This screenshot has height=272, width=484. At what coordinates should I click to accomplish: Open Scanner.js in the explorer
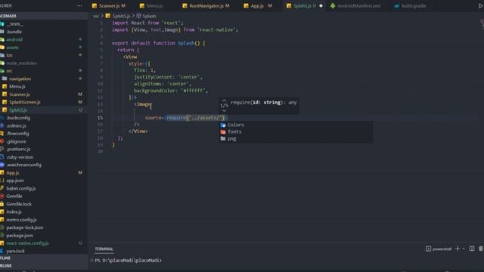point(19,94)
